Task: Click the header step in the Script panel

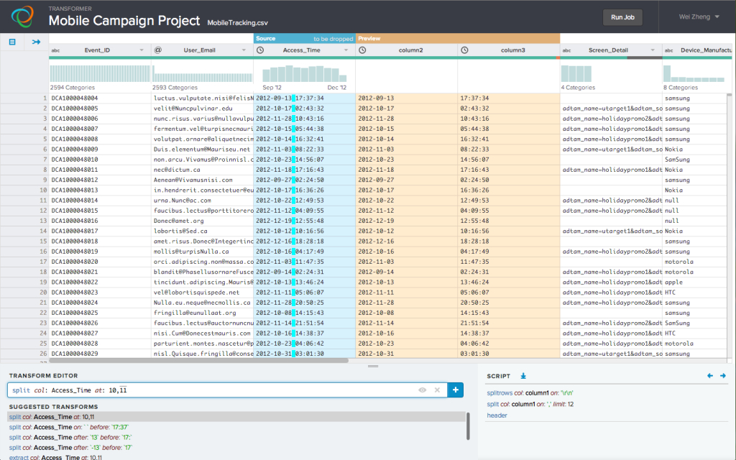Action: 496,415
